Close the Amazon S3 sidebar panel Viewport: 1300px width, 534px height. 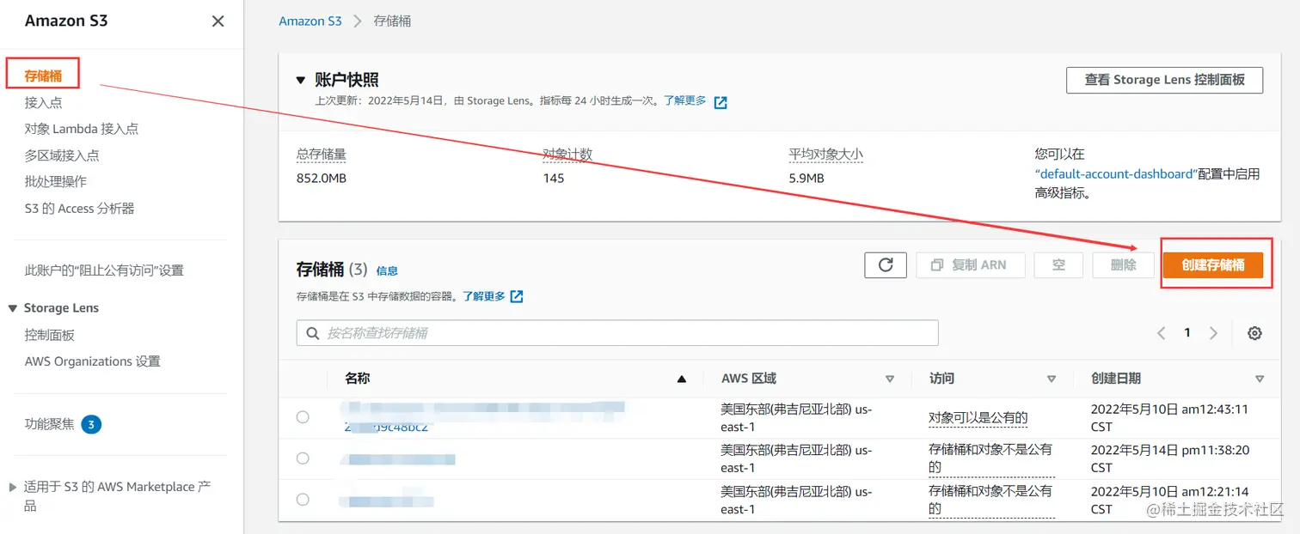[x=218, y=21]
